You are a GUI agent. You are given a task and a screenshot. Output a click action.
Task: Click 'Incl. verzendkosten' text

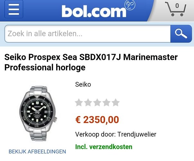104,147
